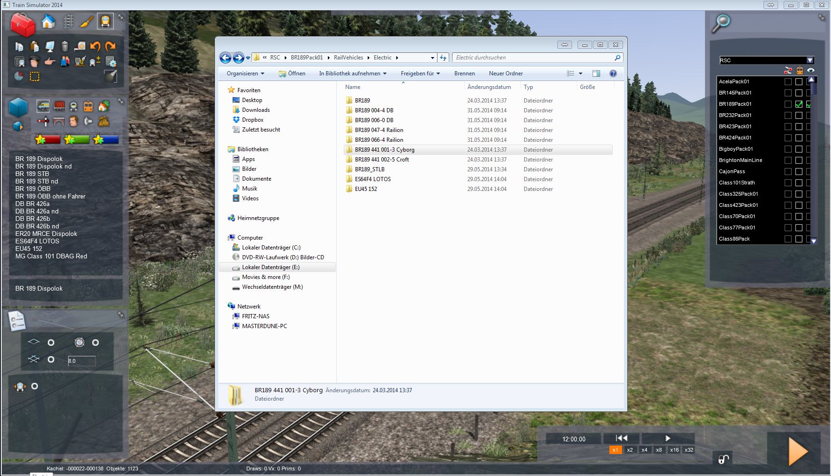Expand the Freigeben für dropdown
This screenshot has height=476, width=831.
tap(420, 73)
